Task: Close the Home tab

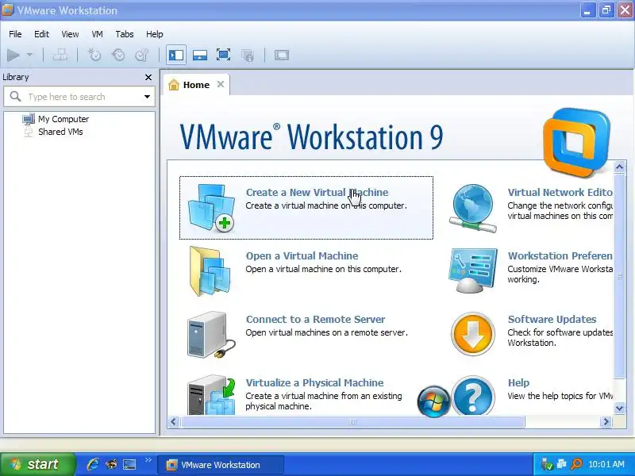Action: point(221,84)
